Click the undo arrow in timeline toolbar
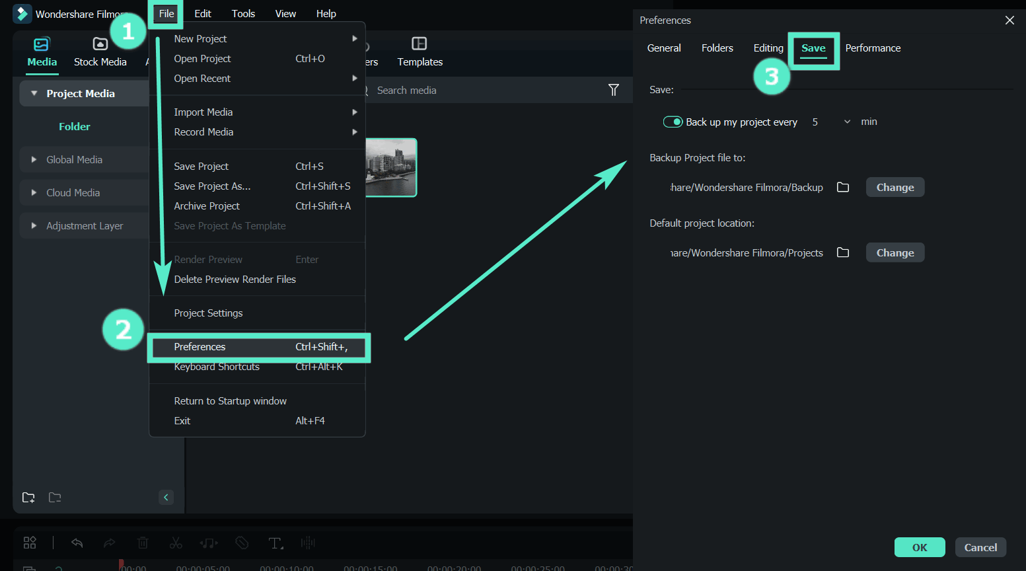Screen dimensions: 1026x571 [77, 543]
